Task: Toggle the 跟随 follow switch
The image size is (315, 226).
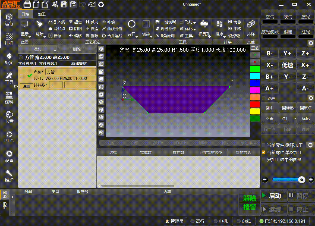Action: coord(288,32)
